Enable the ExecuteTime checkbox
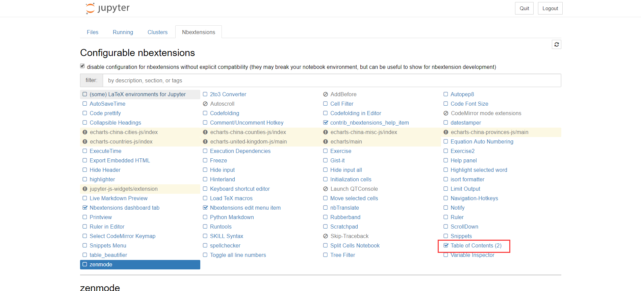The width and height of the screenshot is (641, 291). [85, 151]
